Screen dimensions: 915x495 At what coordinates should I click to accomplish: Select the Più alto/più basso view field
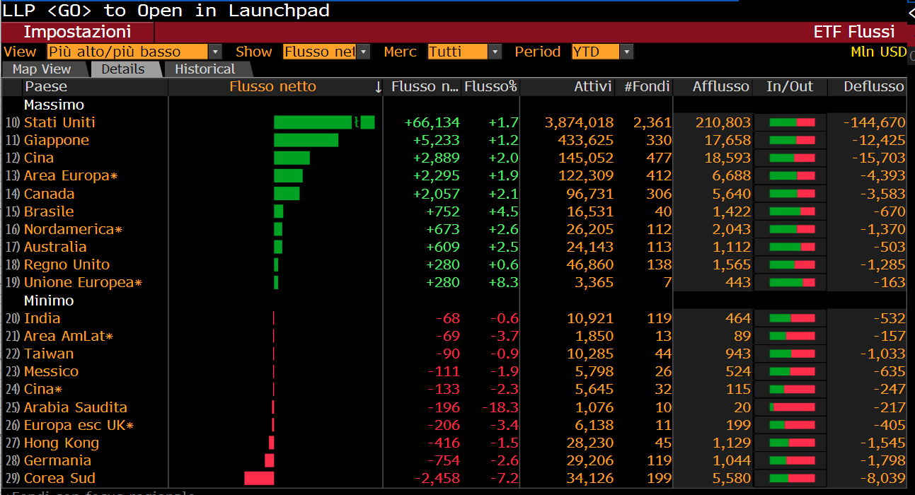(127, 52)
